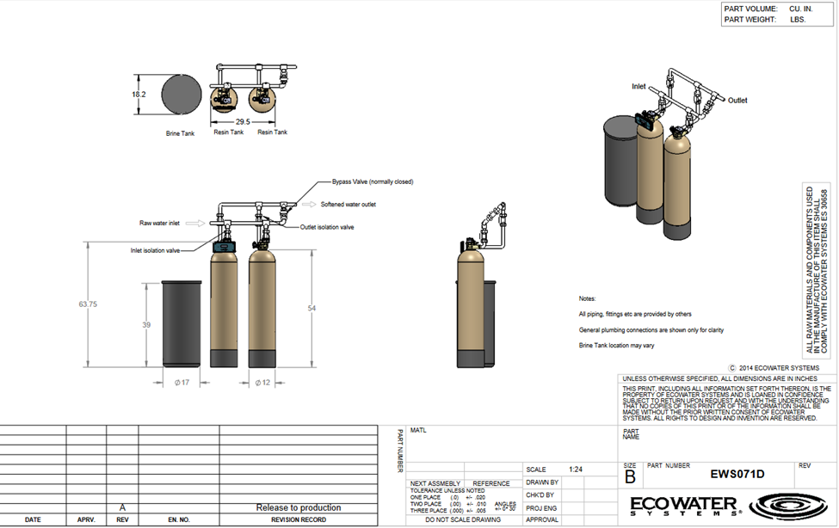Click the Softened water outlet arrow

pyautogui.click(x=309, y=205)
